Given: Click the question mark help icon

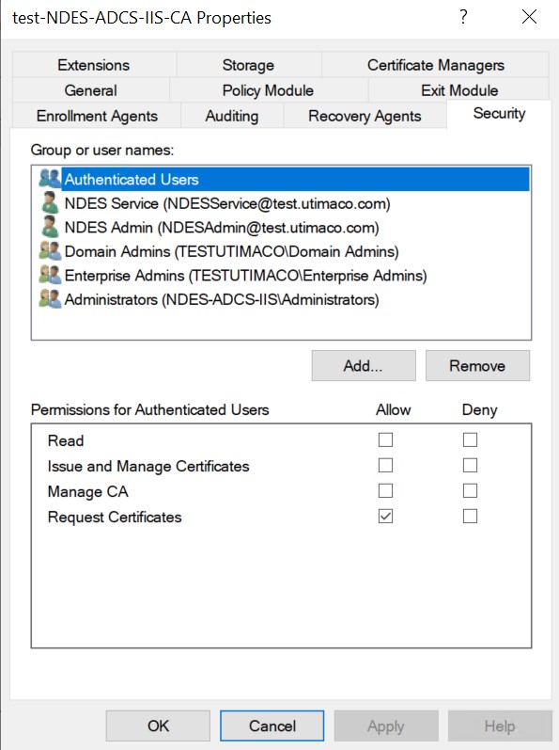Looking at the screenshot, I should coord(463,17).
